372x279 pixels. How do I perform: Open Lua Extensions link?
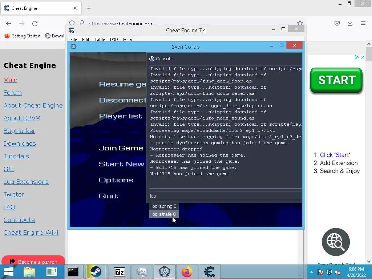pos(26,182)
